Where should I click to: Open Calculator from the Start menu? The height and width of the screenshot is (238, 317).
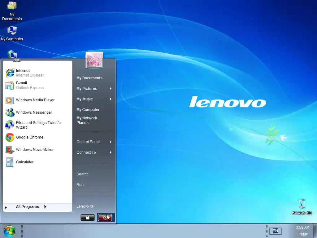(37, 162)
